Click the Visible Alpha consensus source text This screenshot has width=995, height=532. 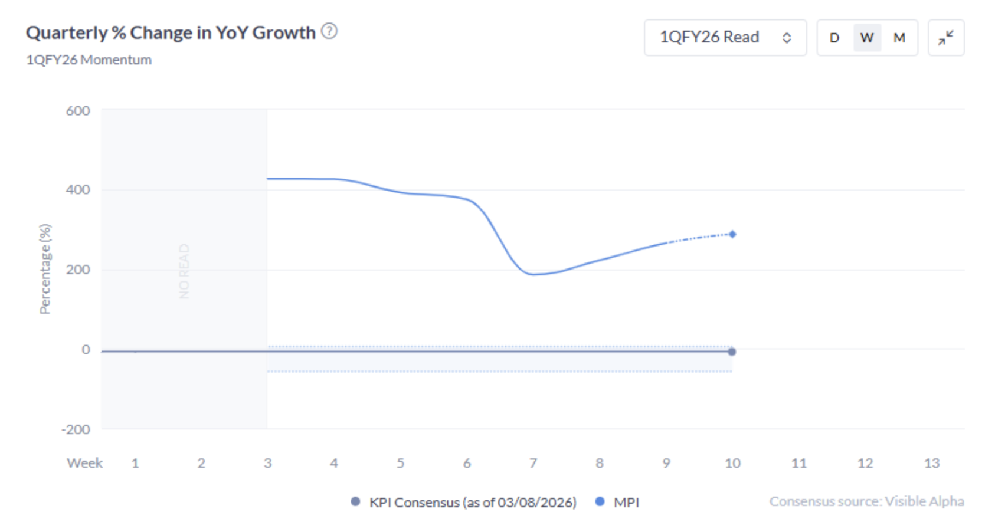(x=866, y=501)
